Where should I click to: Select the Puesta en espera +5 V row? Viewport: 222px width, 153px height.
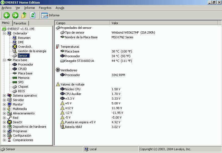click(x=90, y=122)
